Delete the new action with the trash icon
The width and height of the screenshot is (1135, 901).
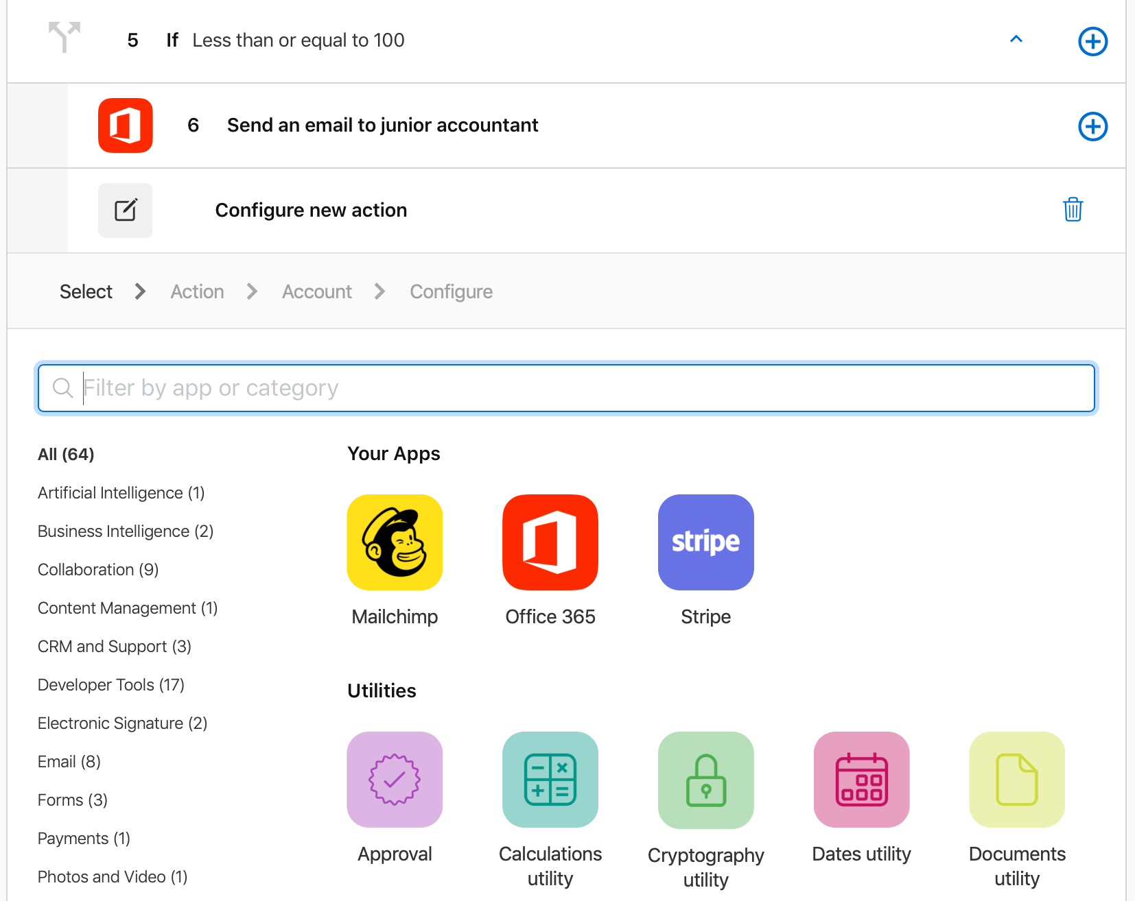pos(1073,209)
